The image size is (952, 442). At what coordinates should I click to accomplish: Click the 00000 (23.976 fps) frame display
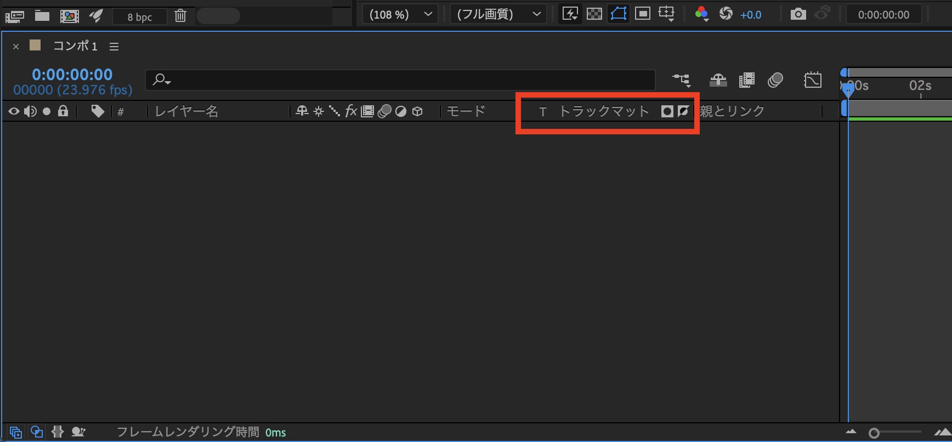pyautogui.click(x=73, y=90)
